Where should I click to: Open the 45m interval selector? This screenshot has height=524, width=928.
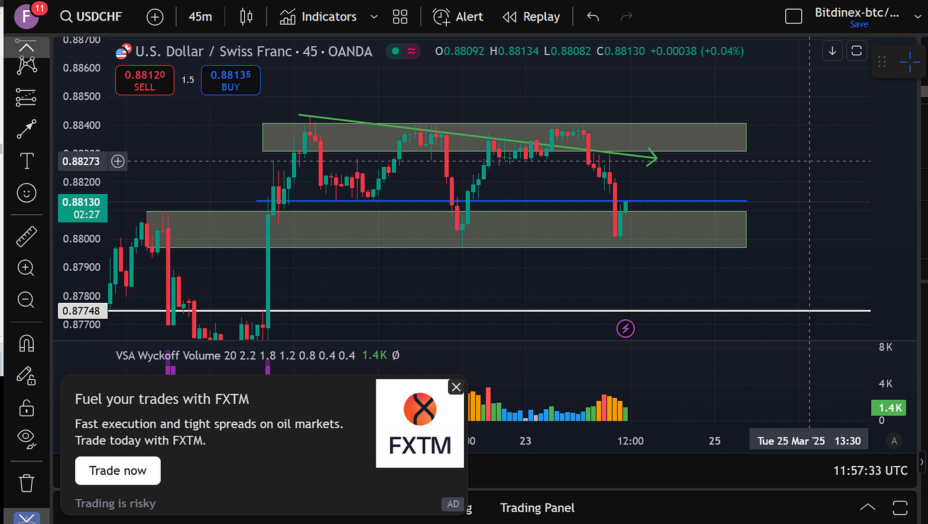[200, 17]
